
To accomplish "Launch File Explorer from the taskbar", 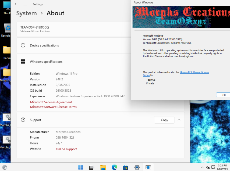I will [x=103, y=167].
